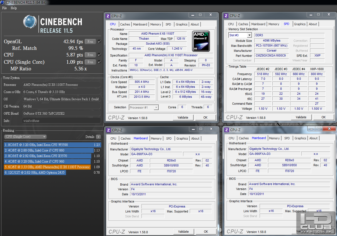Open the Slot #3 memory slot dropdown
This screenshot has height=236, width=337.
pos(240,35)
